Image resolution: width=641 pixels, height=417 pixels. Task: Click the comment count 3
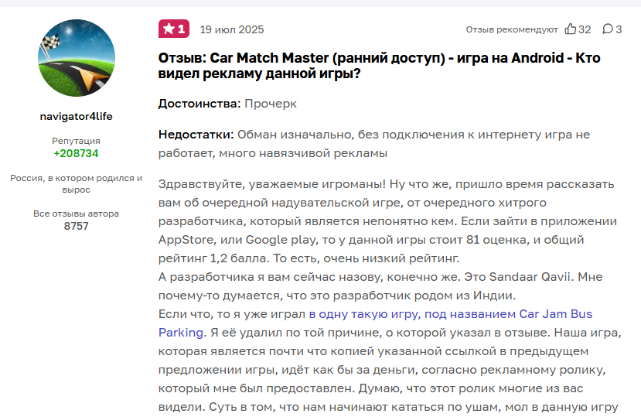618,29
